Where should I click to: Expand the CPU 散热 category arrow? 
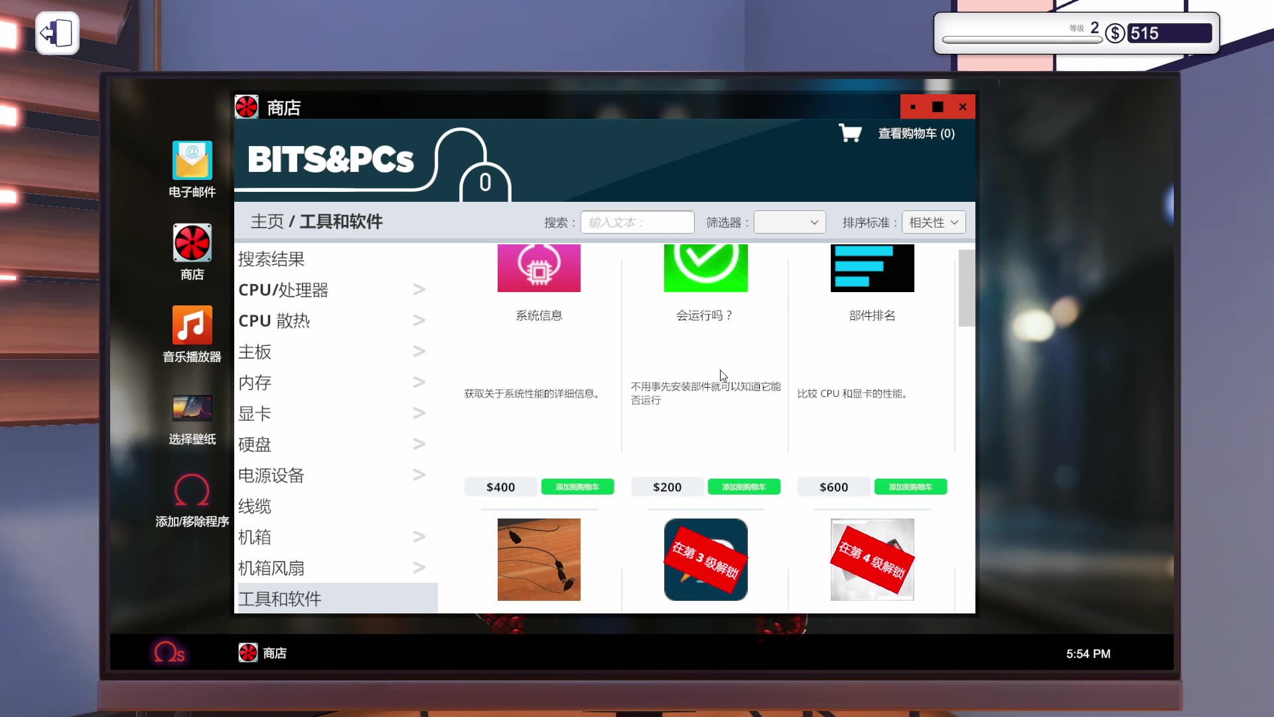pos(419,321)
